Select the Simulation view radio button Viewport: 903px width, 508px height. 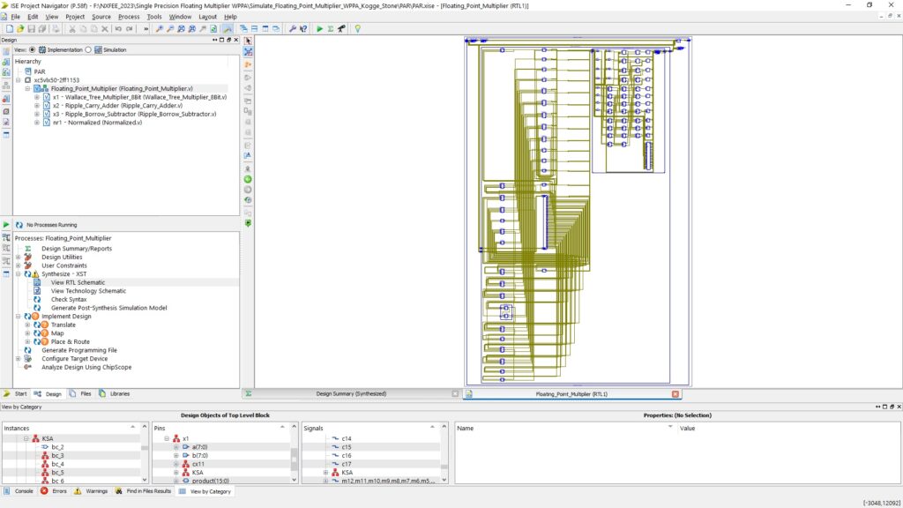88,49
